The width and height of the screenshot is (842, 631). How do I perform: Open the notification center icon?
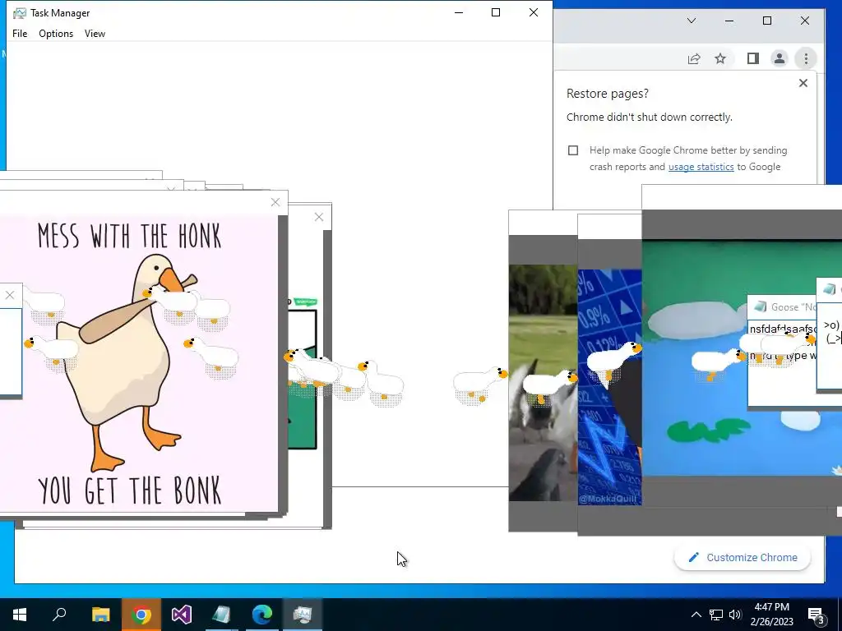[x=817, y=615]
